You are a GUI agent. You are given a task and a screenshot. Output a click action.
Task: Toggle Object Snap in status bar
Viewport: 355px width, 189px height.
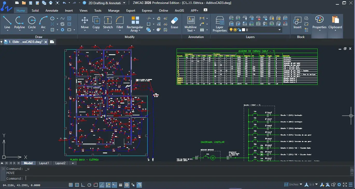96,185
